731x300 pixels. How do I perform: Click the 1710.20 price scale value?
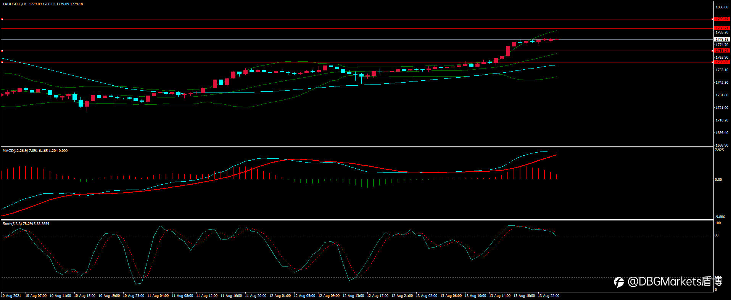[722, 120]
